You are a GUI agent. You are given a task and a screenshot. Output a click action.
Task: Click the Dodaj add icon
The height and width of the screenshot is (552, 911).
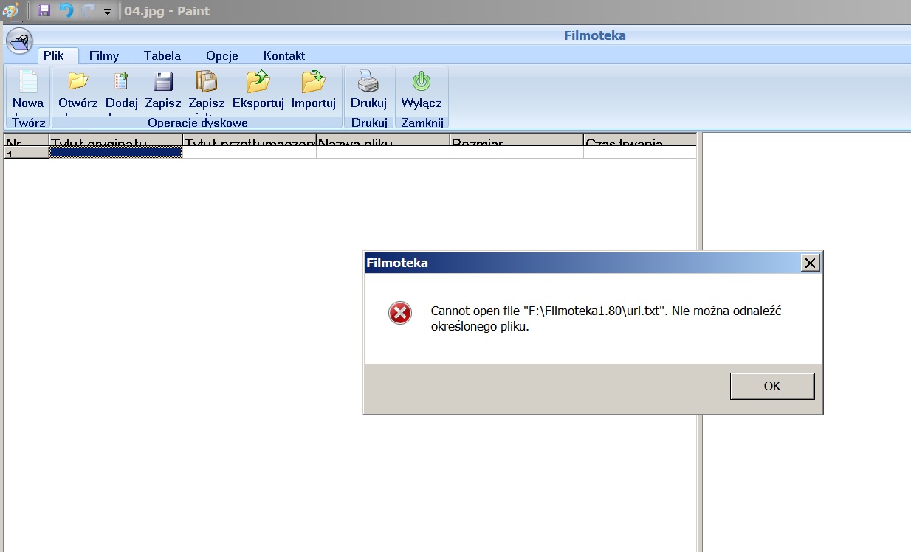coord(121,81)
